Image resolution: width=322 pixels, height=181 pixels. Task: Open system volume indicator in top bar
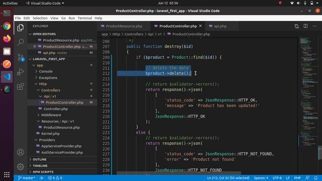pos(298,3)
